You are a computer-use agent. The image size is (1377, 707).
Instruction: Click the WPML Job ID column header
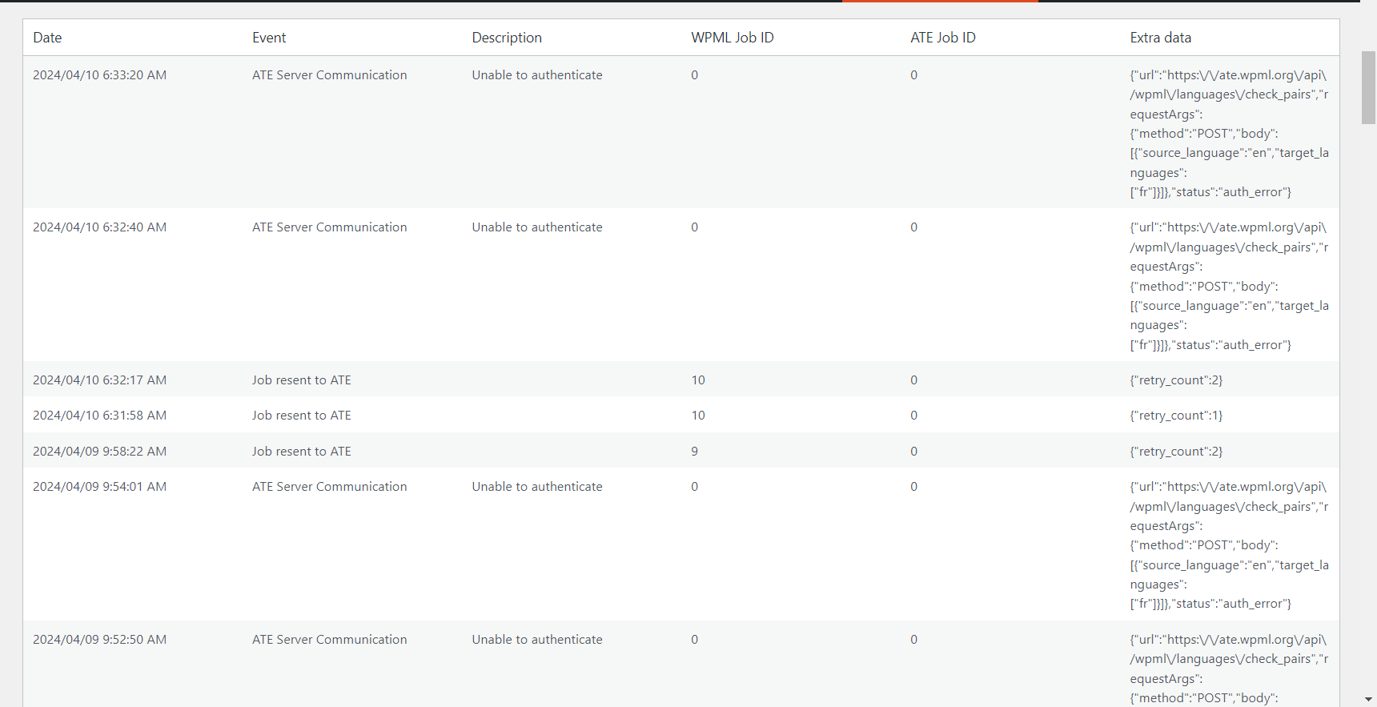click(733, 38)
